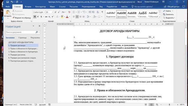Image resolution: width=188 pixels, height=106 pixels.
Task: Redo the last action
Action: coord(17,2)
